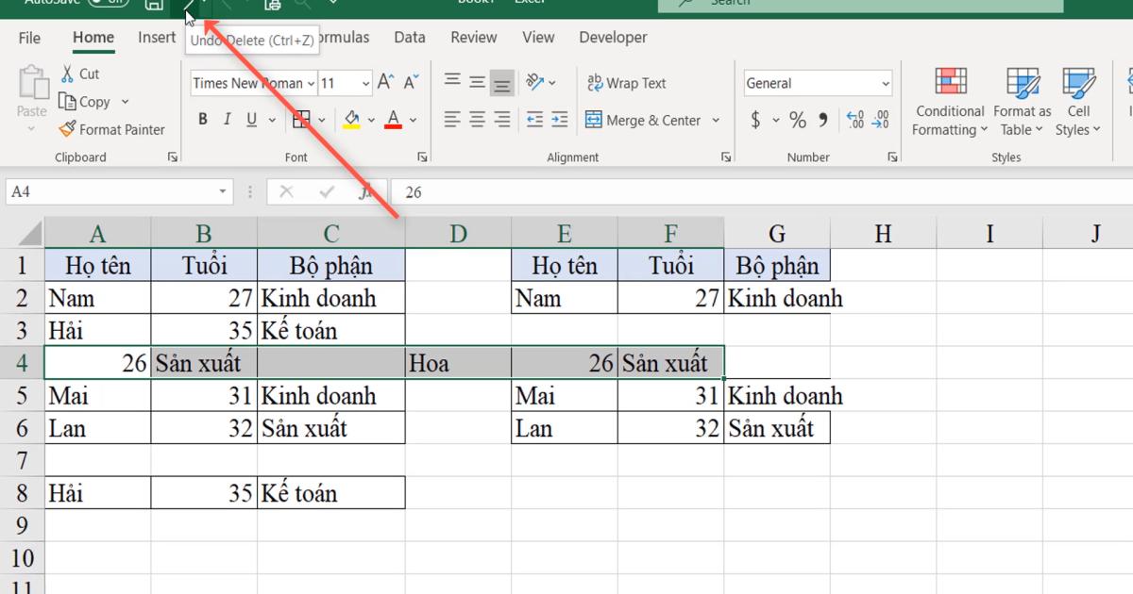Apply Percent Style number formatting
Image resolution: width=1133 pixels, height=594 pixels.
[798, 120]
